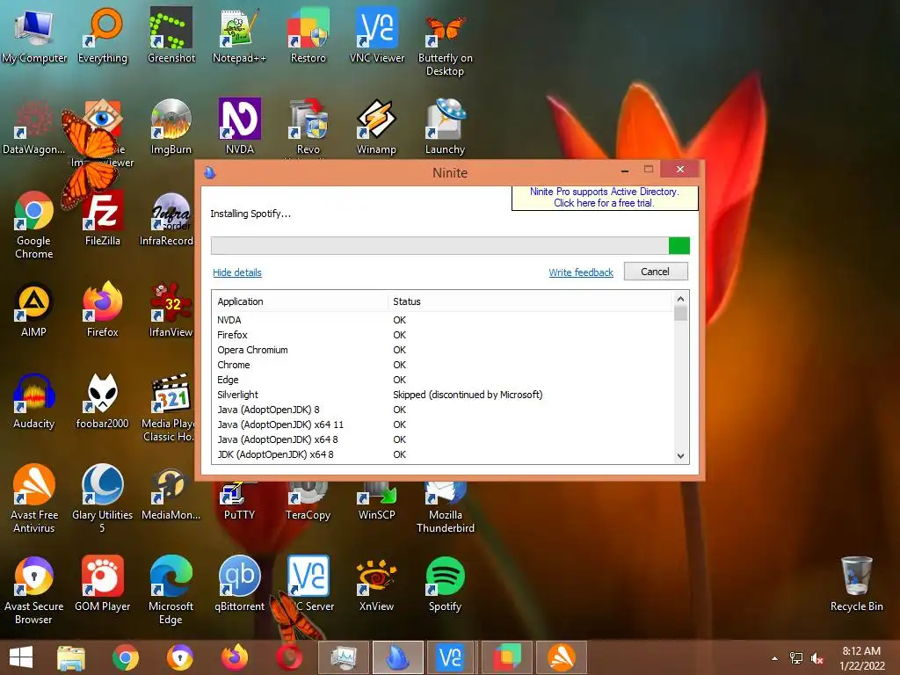This screenshot has width=900, height=675.
Task: Launch XnView from the desktop
Action: pyautogui.click(x=376, y=584)
